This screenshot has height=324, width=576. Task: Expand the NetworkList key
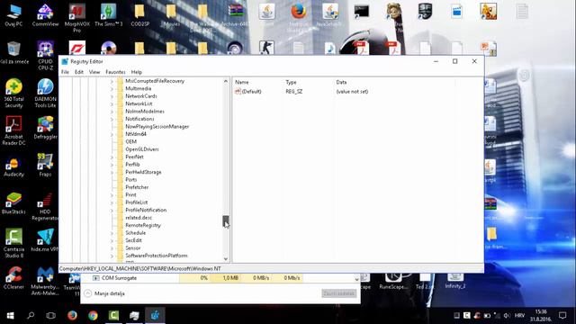pyautogui.click(x=112, y=104)
